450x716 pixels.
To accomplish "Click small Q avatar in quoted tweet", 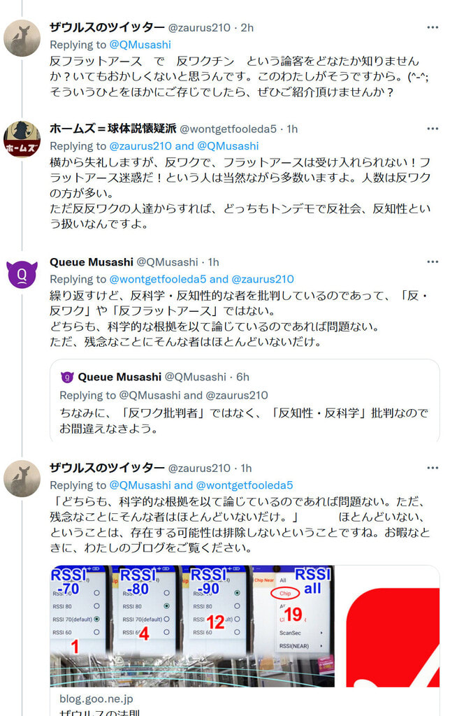I will 67,377.
